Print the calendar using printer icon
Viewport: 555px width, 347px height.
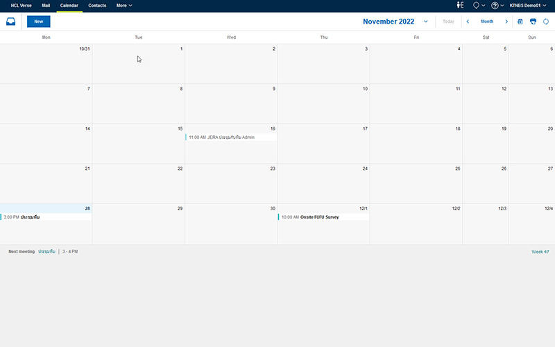pyautogui.click(x=533, y=22)
